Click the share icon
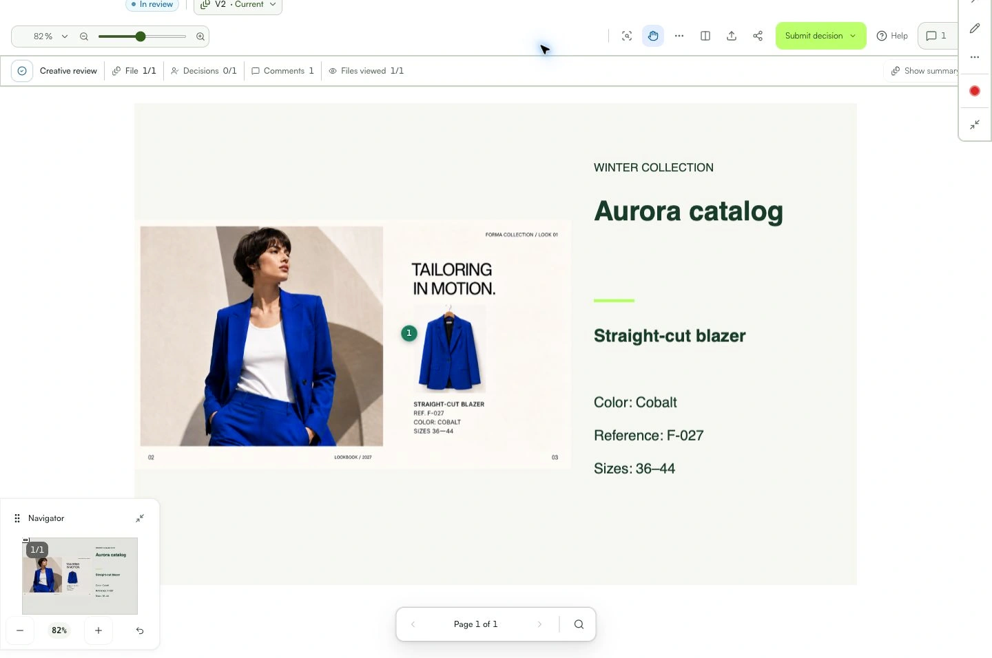The image size is (992, 658). tap(758, 36)
